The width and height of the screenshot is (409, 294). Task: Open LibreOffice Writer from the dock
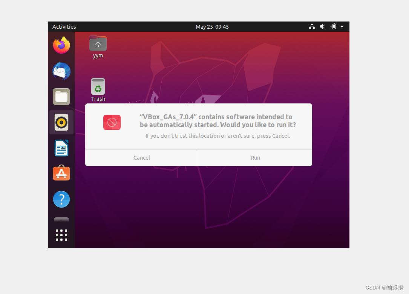(x=61, y=148)
